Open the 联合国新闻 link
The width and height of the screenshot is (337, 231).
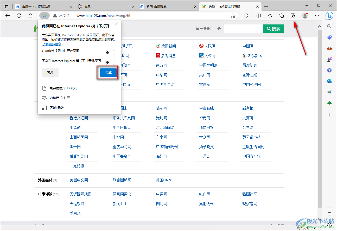[x=122, y=180]
